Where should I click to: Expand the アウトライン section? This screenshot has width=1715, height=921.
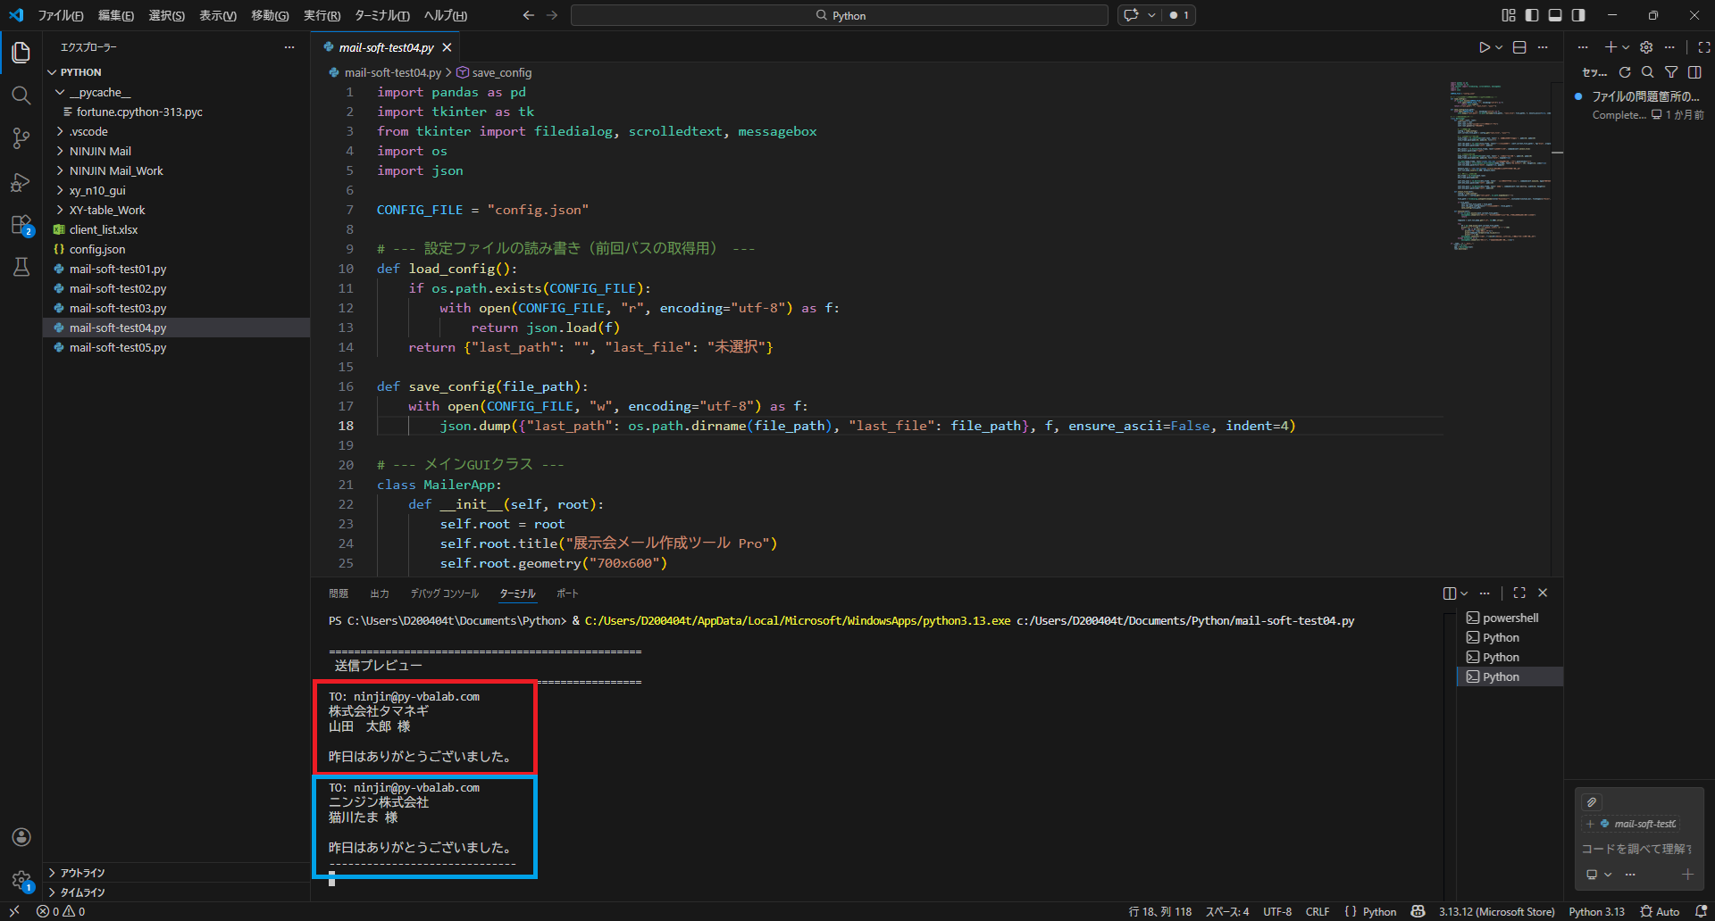point(82,873)
